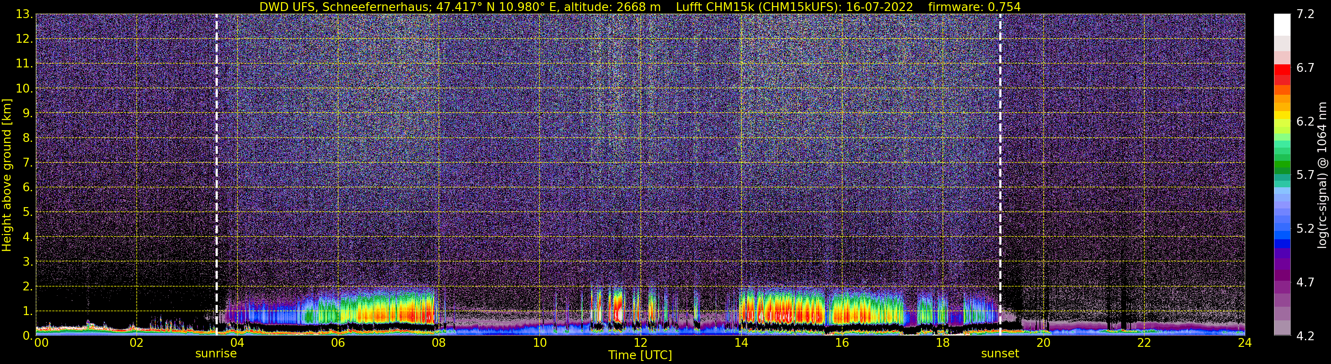Screen dimensions: 1331x364
Task: Click the colorbar tick label '5.2'
Action: (x=1305, y=229)
